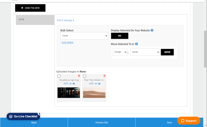Screen dimensions: 207x127
Task: Open the Folder type dropdown
Action: (120, 52)
